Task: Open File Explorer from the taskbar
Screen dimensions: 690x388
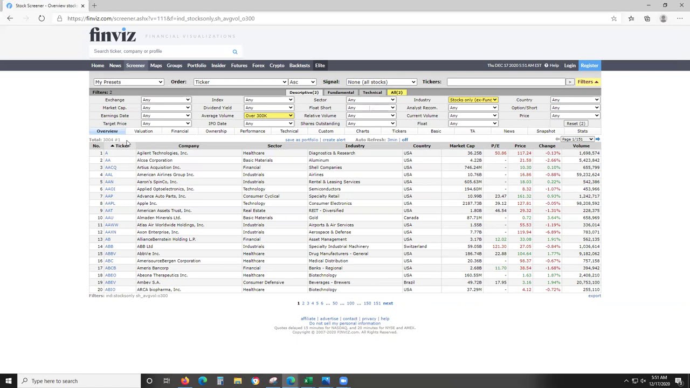Action: pyautogui.click(x=238, y=381)
